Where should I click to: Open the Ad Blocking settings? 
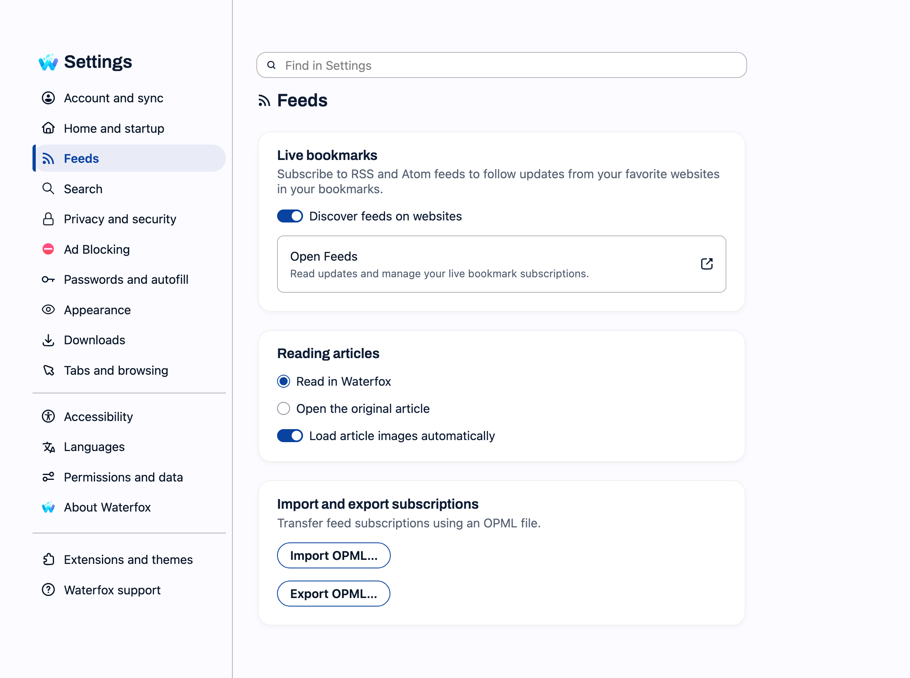(129, 249)
